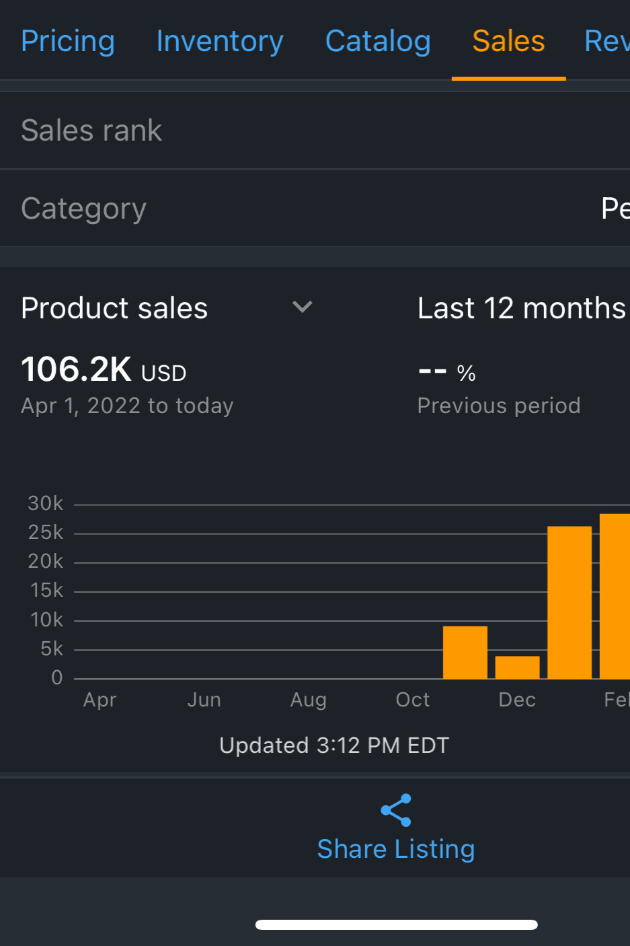
Task: Open the partially visible Reviews tab
Action: click(606, 41)
